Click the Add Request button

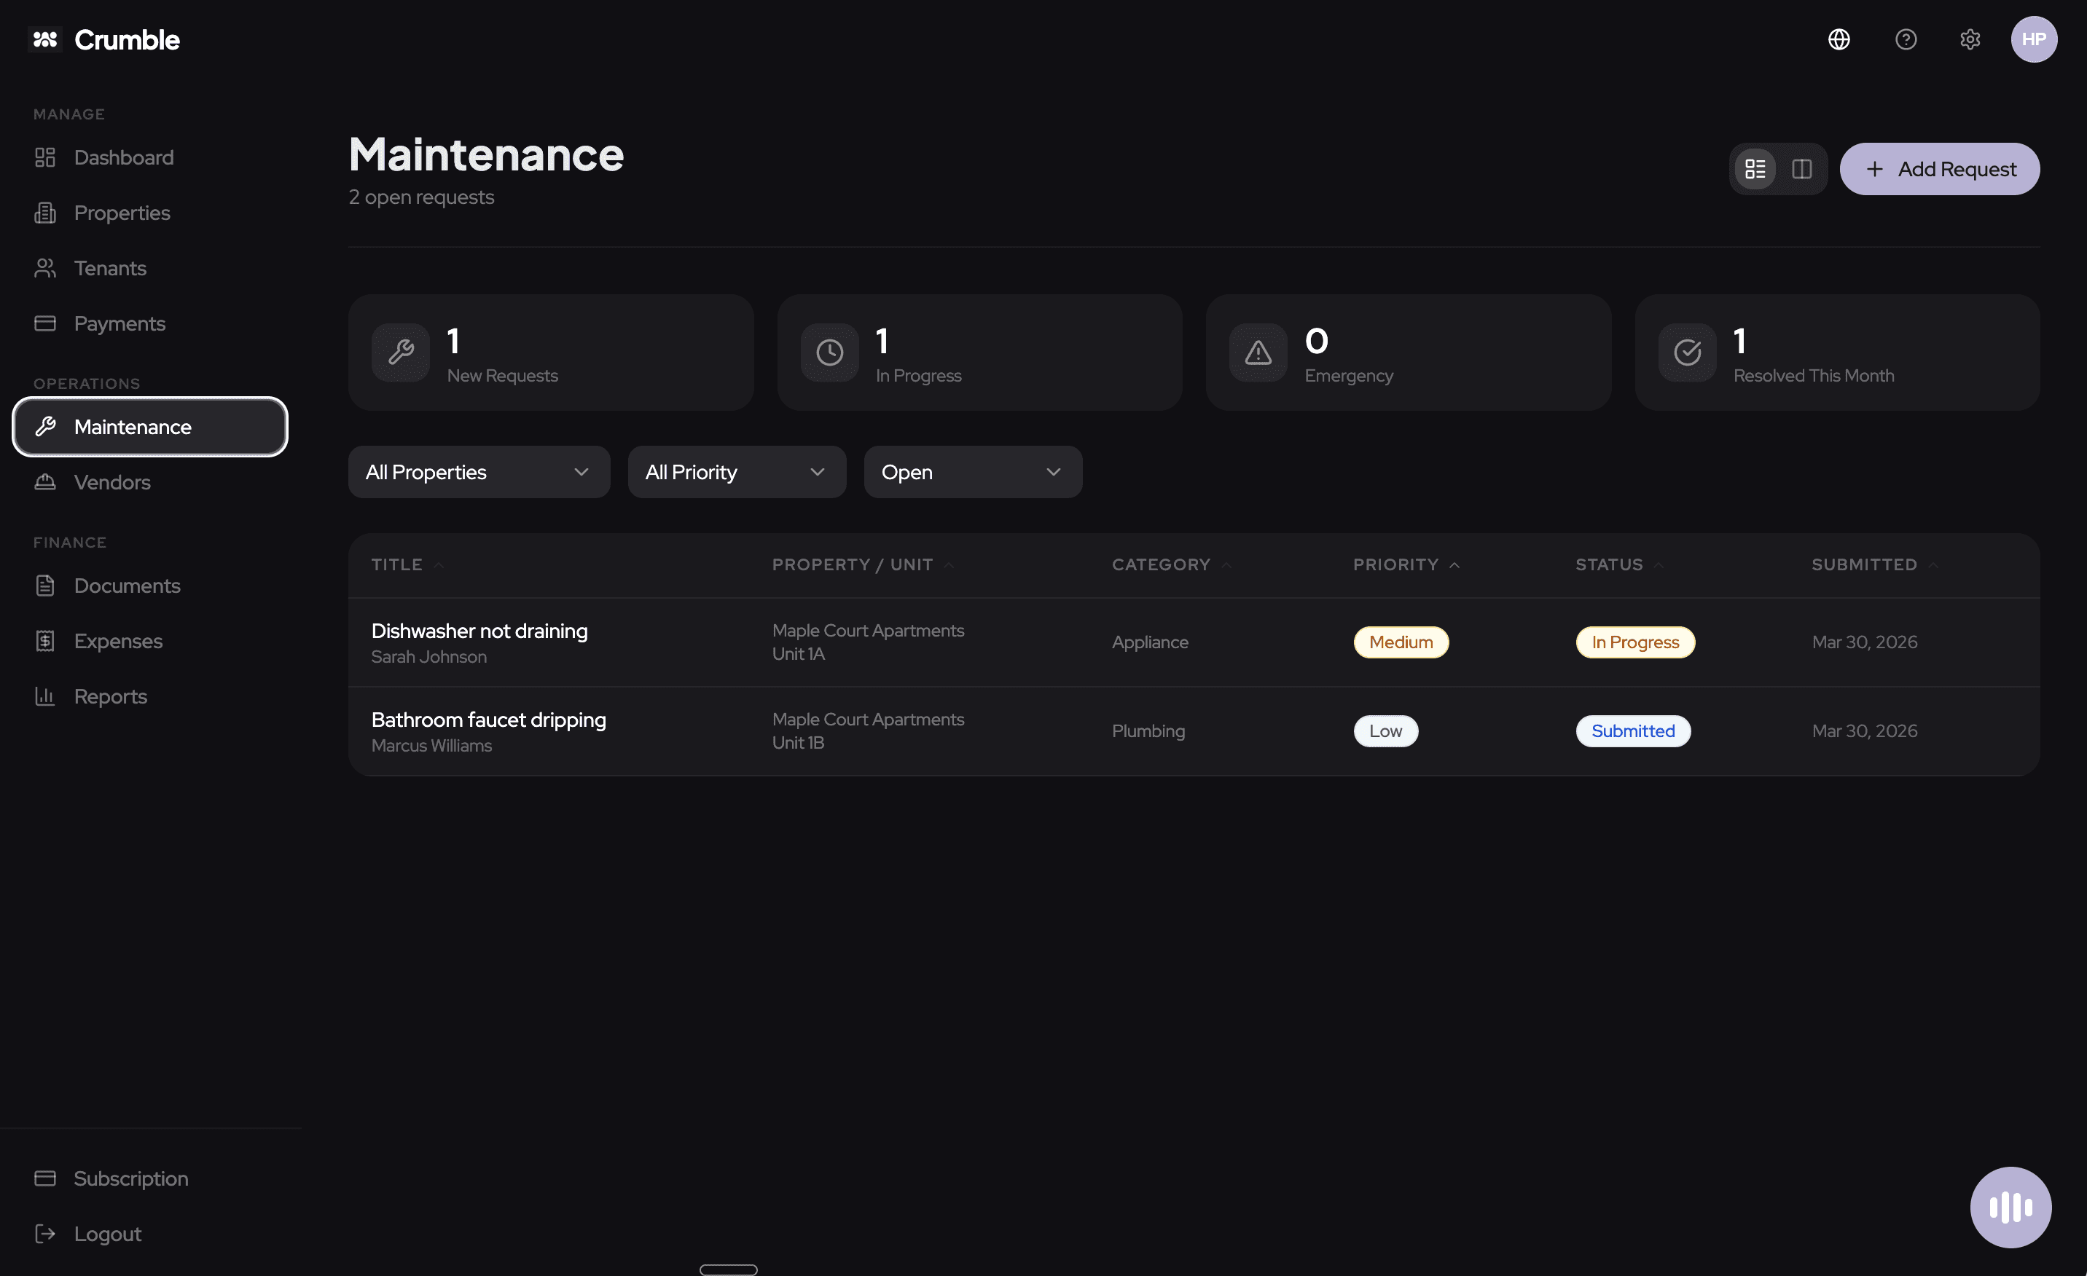click(x=1939, y=168)
